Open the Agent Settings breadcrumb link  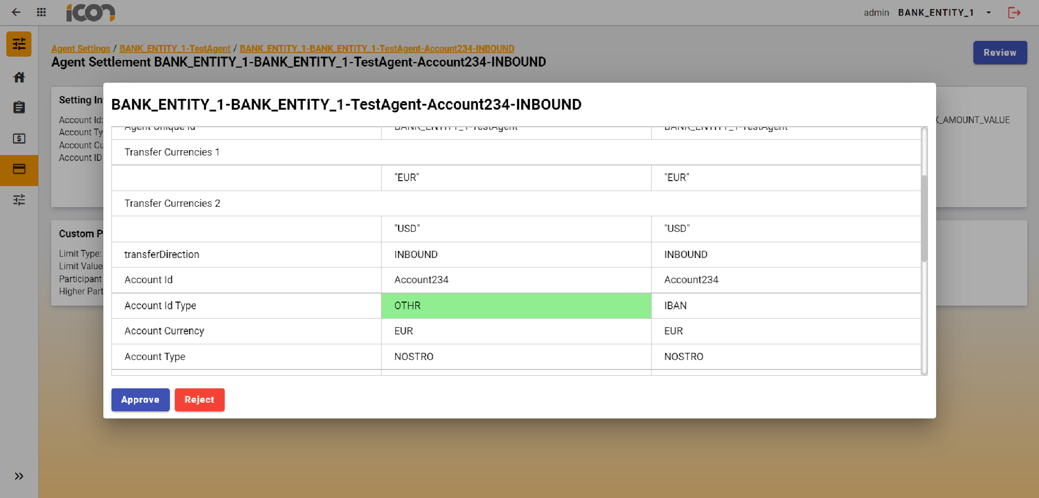pyautogui.click(x=80, y=49)
